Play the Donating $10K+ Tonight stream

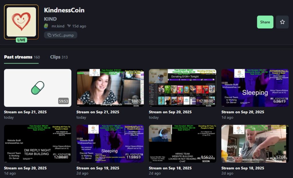point(182,88)
